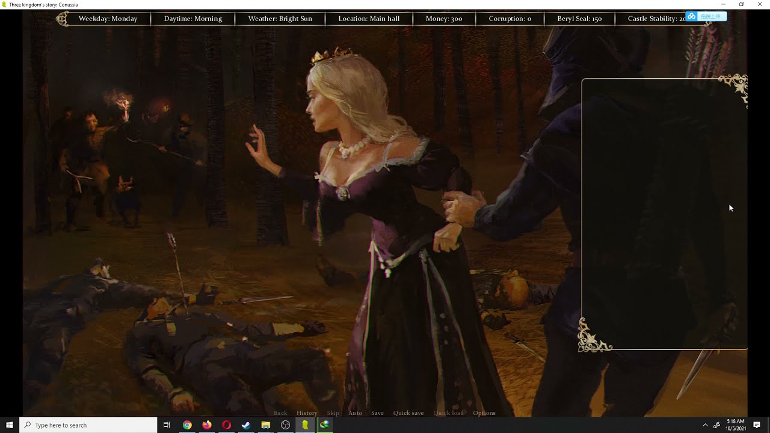770x433 pixels.
Task: Restore down the game window
Action: 741,4
